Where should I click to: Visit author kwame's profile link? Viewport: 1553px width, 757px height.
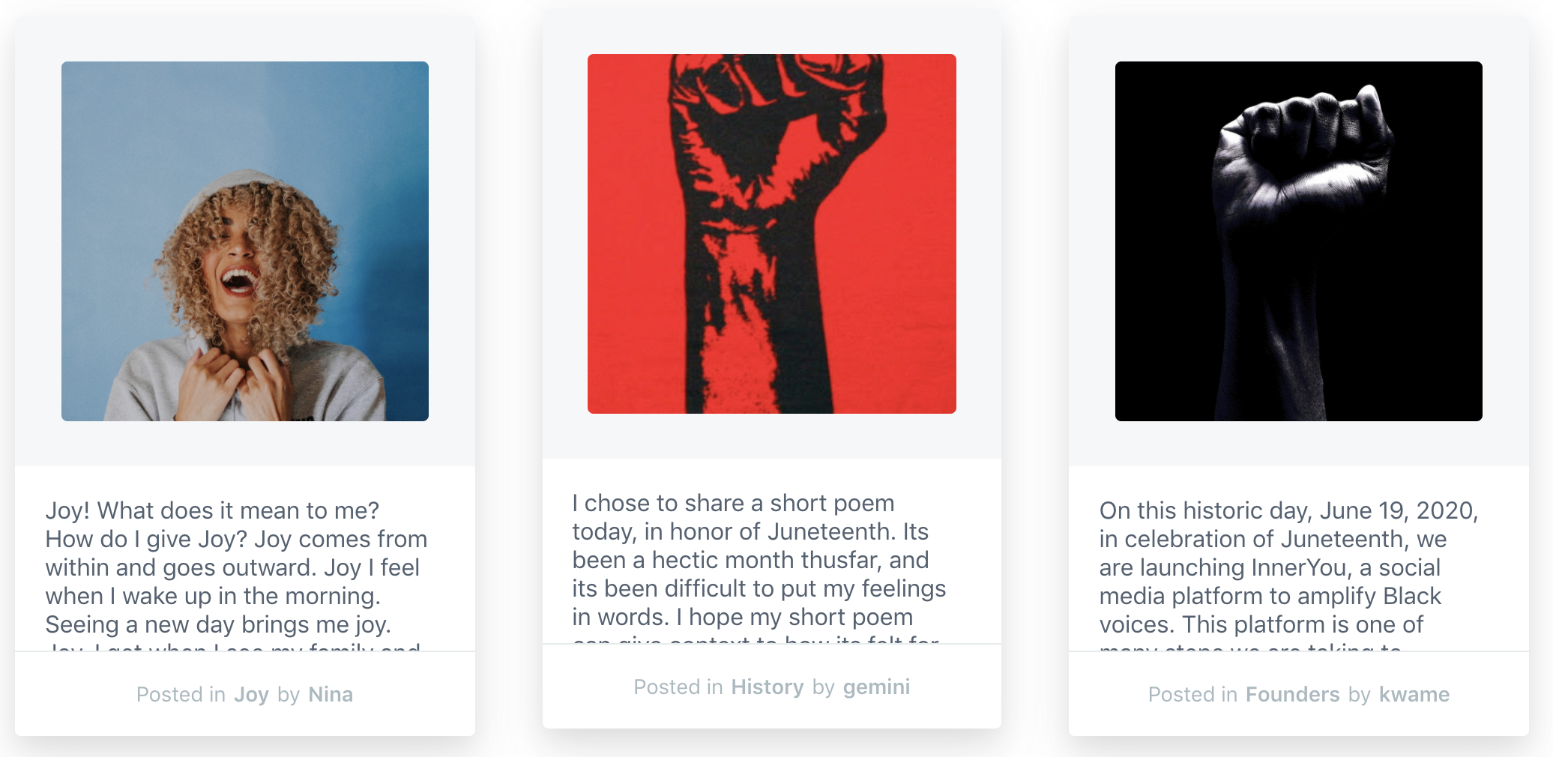click(x=1414, y=695)
